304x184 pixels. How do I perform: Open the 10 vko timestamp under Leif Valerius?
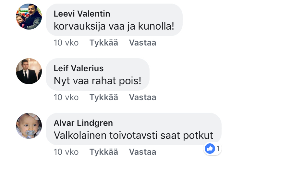click(66, 97)
